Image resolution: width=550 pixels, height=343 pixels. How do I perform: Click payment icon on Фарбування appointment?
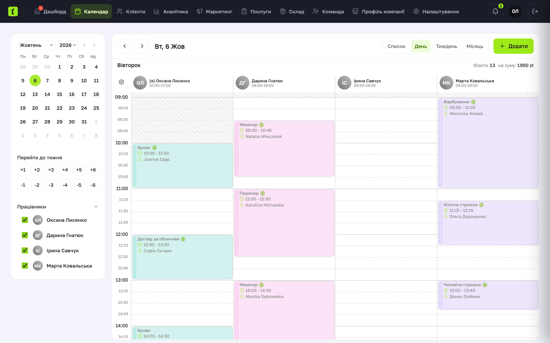coord(474,102)
